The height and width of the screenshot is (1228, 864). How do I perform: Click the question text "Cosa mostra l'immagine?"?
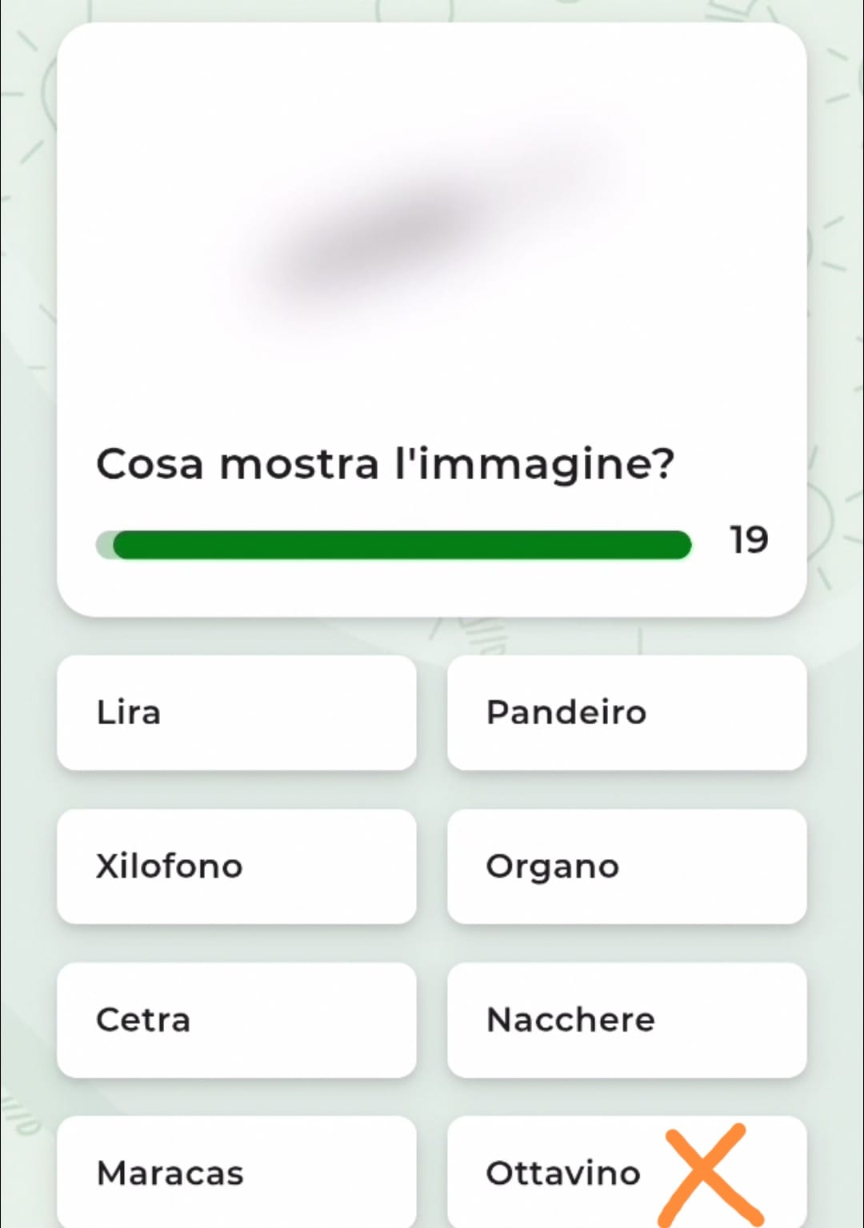pos(385,464)
